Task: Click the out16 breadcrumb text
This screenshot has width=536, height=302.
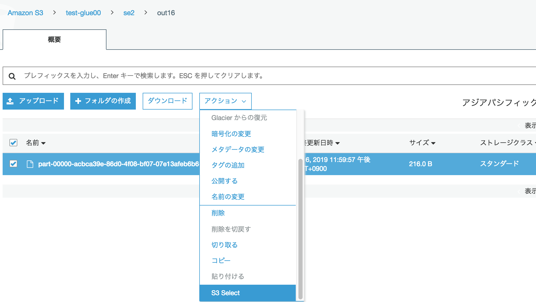Action: pos(166,13)
